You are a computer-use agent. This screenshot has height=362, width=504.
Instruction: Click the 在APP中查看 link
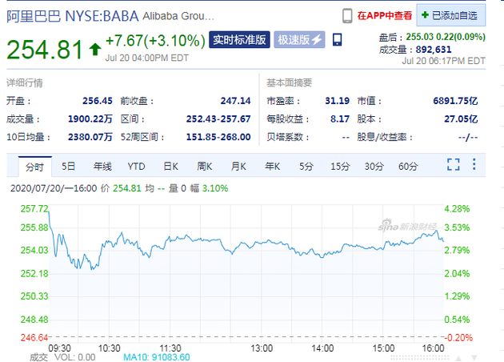point(386,15)
